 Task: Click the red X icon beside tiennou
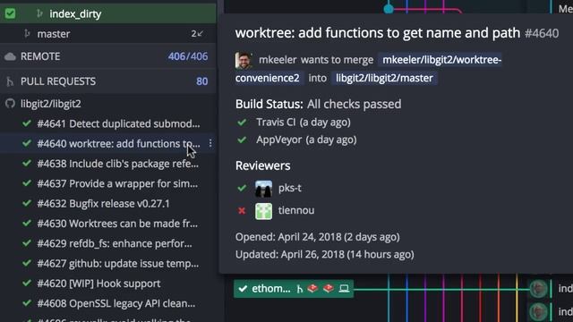[242, 211]
